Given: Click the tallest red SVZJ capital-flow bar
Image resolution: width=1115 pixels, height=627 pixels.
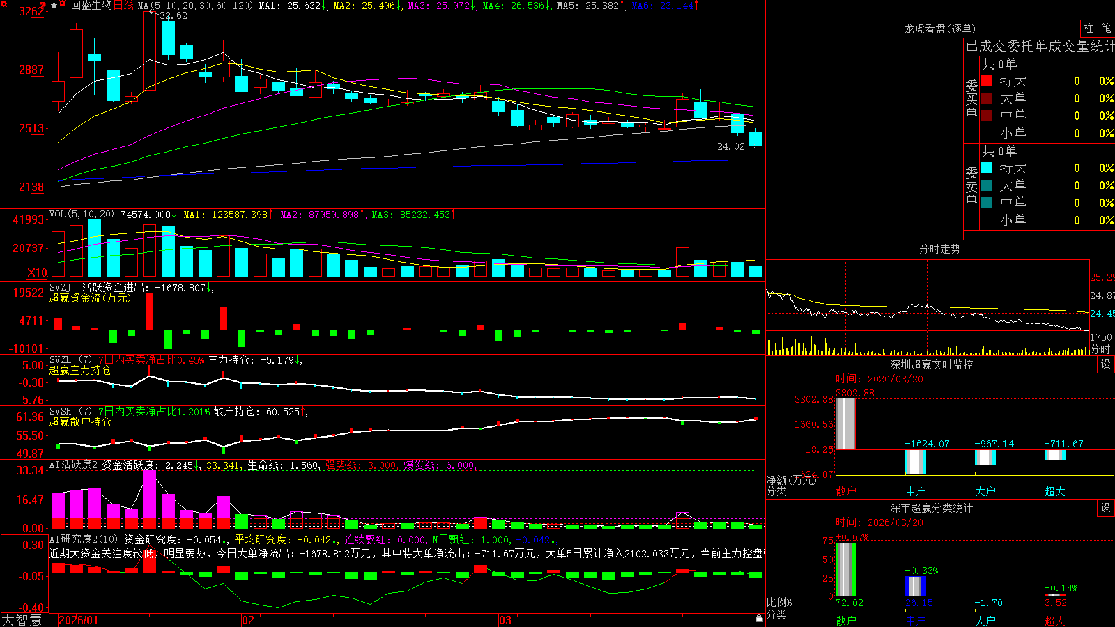Looking at the screenshot, I should pos(149,311).
